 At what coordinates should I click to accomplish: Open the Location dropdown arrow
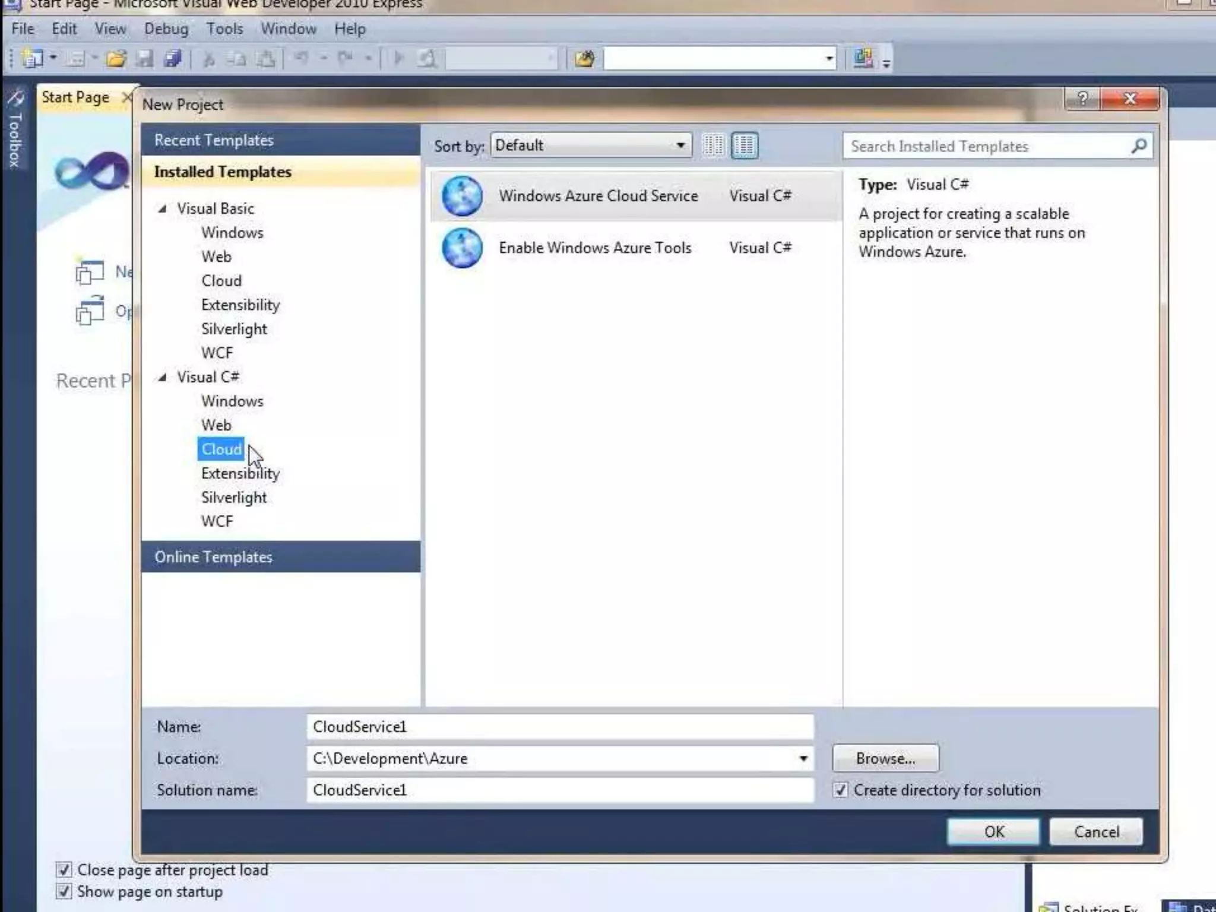coord(803,758)
